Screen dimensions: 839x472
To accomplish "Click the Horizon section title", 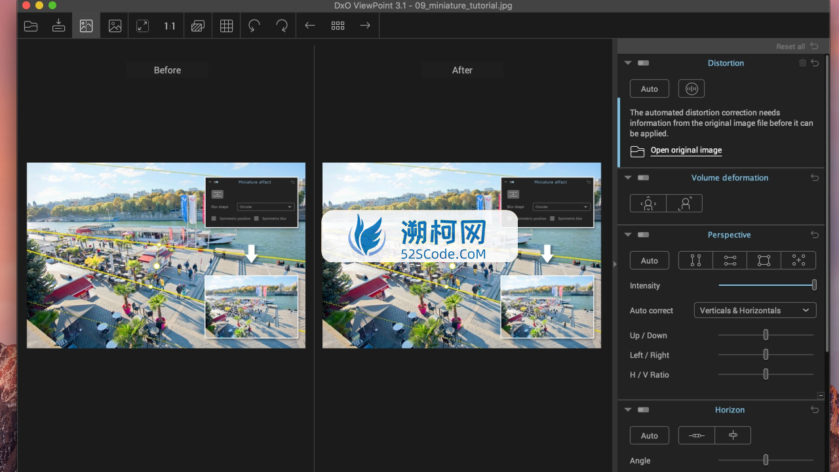I will coord(730,410).
